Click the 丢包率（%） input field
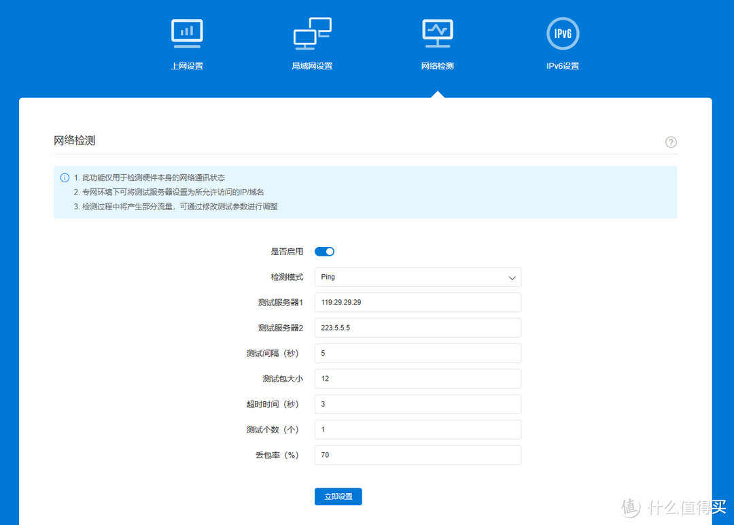The width and height of the screenshot is (734, 525). point(417,455)
